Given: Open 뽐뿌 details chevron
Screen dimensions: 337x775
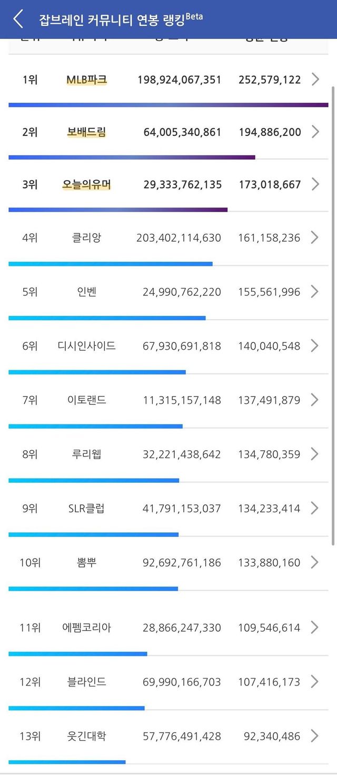Looking at the screenshot, I should [x=315, y=562].
